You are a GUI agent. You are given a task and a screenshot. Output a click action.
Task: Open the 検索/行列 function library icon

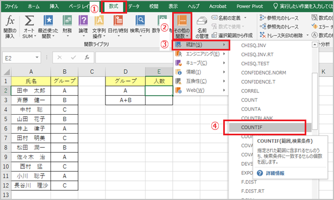[140, 21]
